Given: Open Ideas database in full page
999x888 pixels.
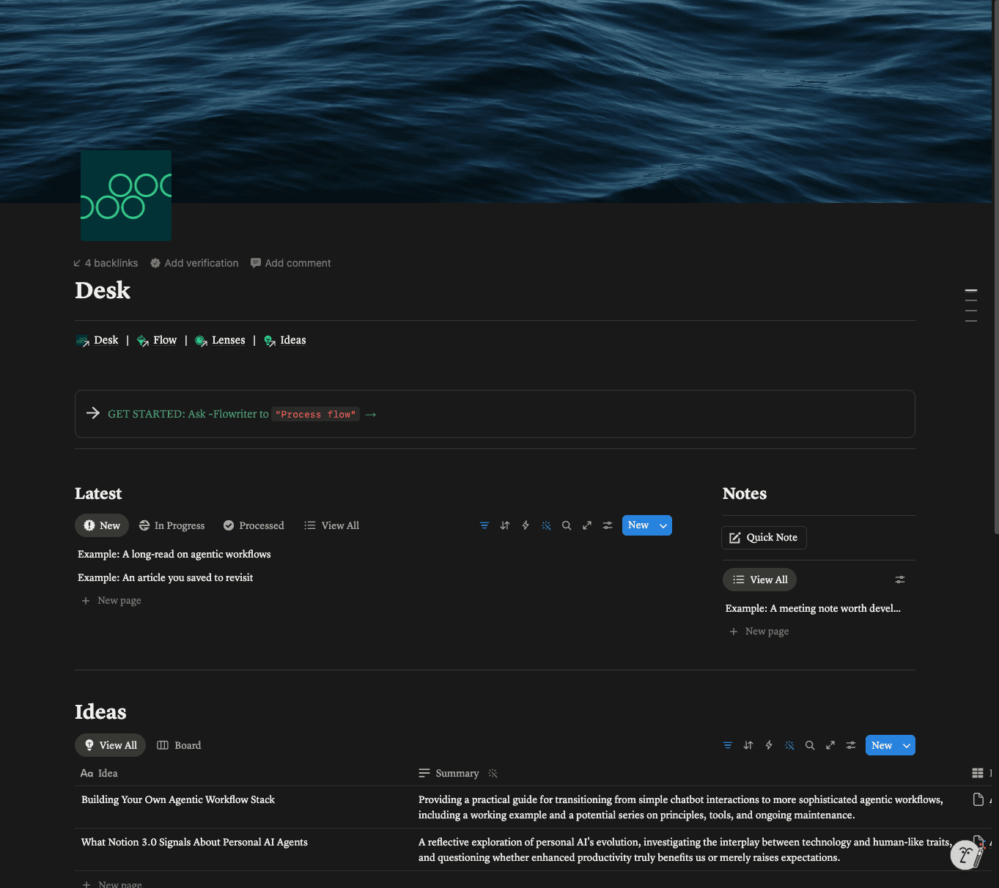Looking at the screenshot, I should [x=830, y=745].
